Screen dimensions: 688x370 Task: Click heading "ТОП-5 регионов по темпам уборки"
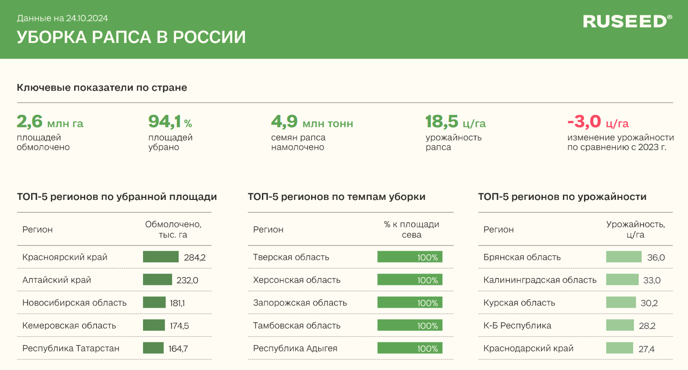click(x=337, y=197)
